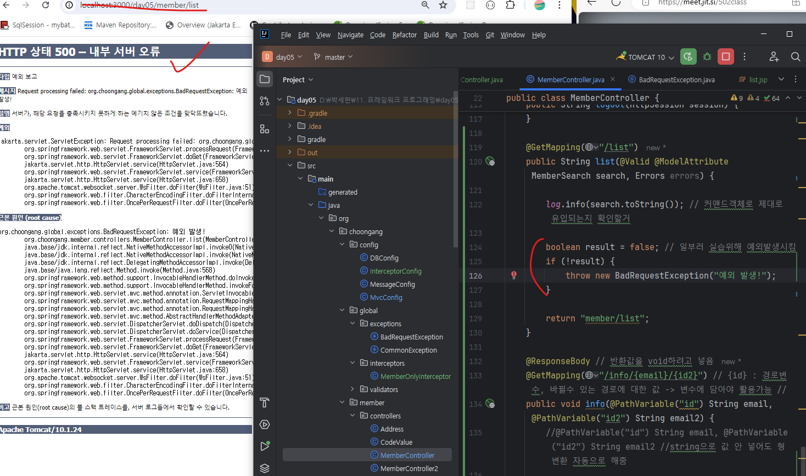Collapse the controllers package
The height and width of the screenshot is (476, 806).
click(352, 416)
